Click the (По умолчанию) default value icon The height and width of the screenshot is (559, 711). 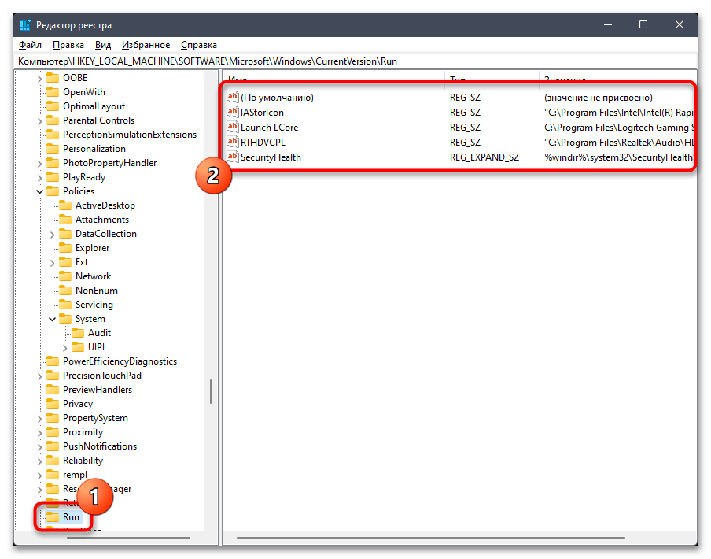233,97
